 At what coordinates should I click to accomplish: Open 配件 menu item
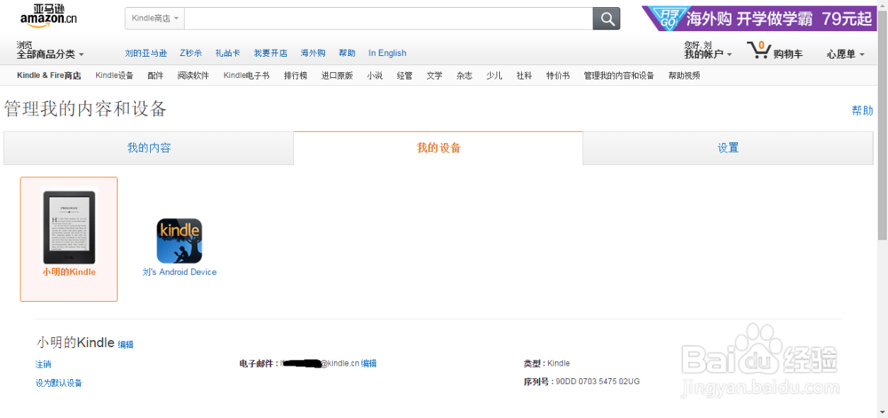pos(155,75)
